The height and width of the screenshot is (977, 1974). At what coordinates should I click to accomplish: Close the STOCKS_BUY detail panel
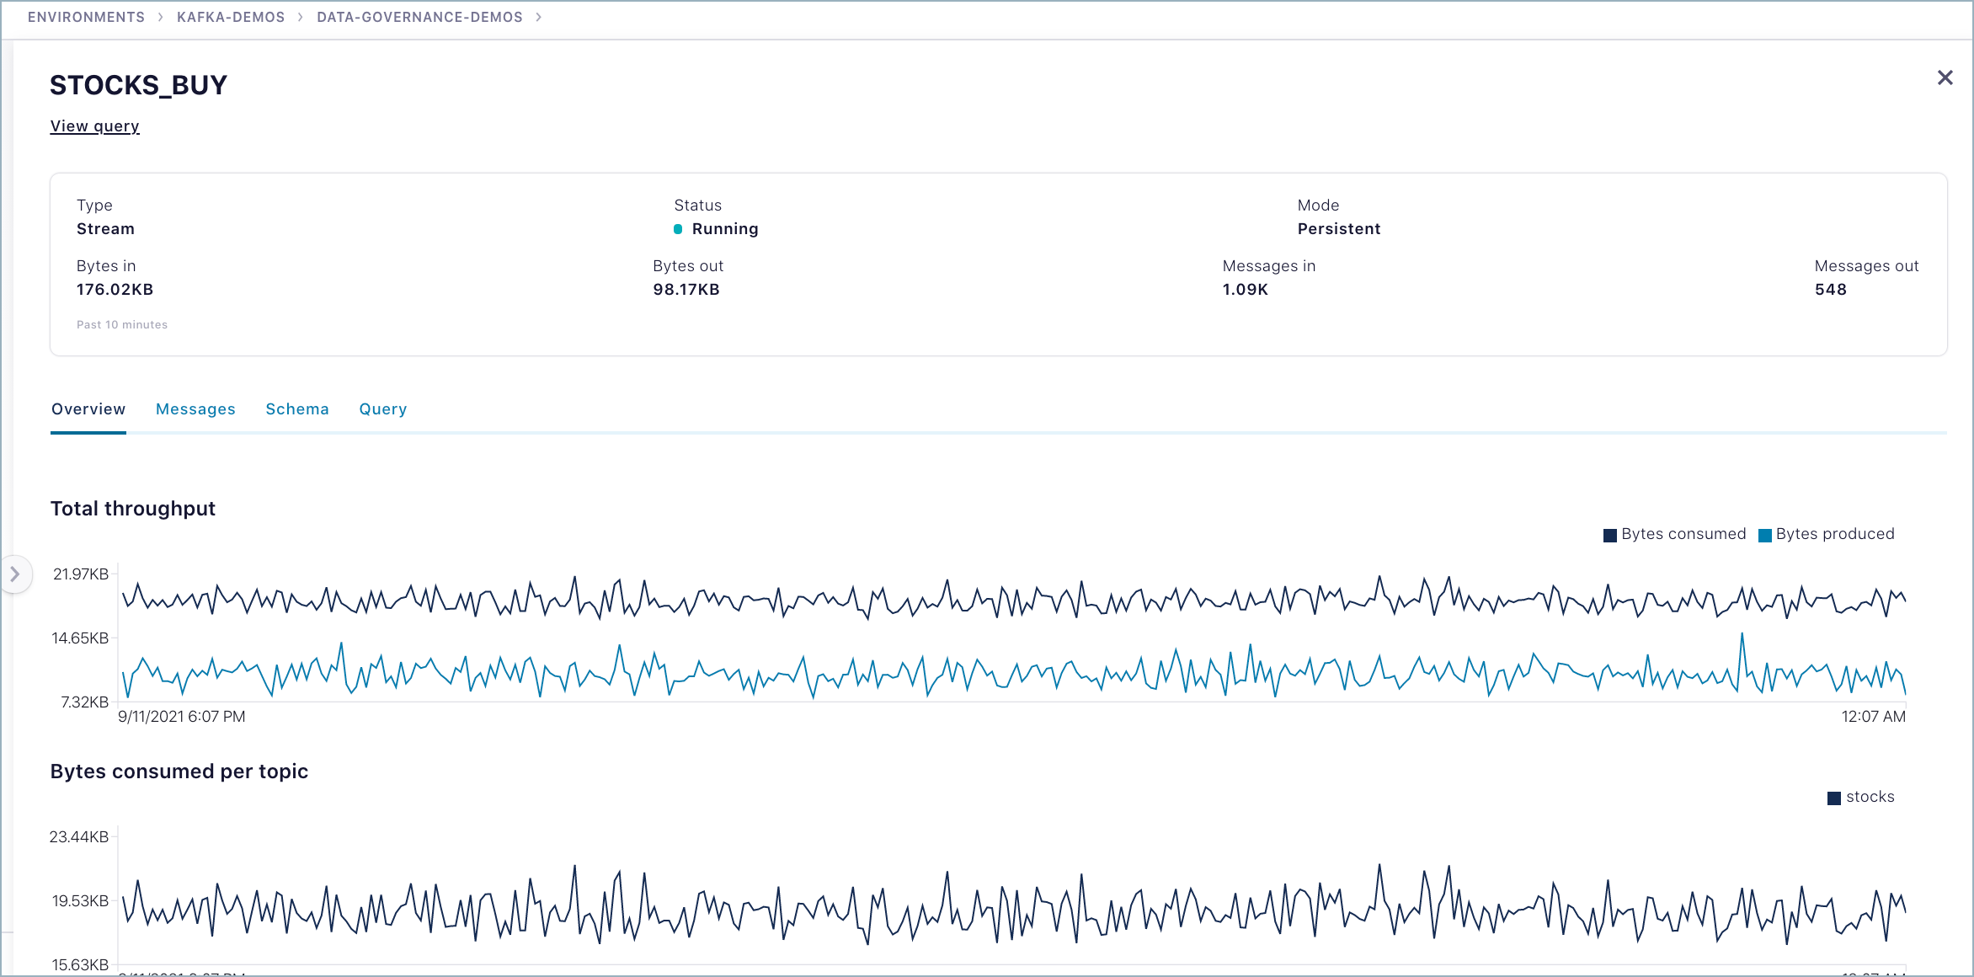pos(1945,78)
